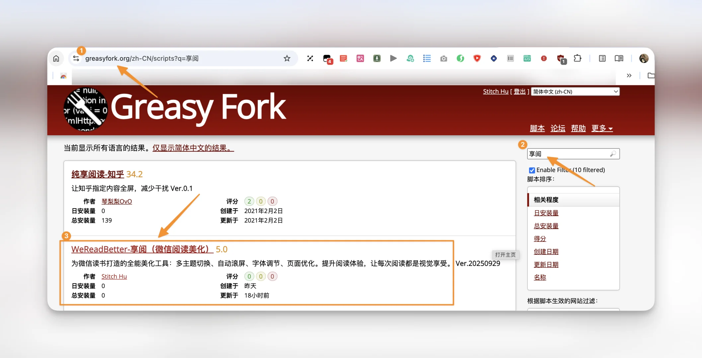Open the browser extensions puzzle icon
The image size is (702, 358).
[578, 58]
